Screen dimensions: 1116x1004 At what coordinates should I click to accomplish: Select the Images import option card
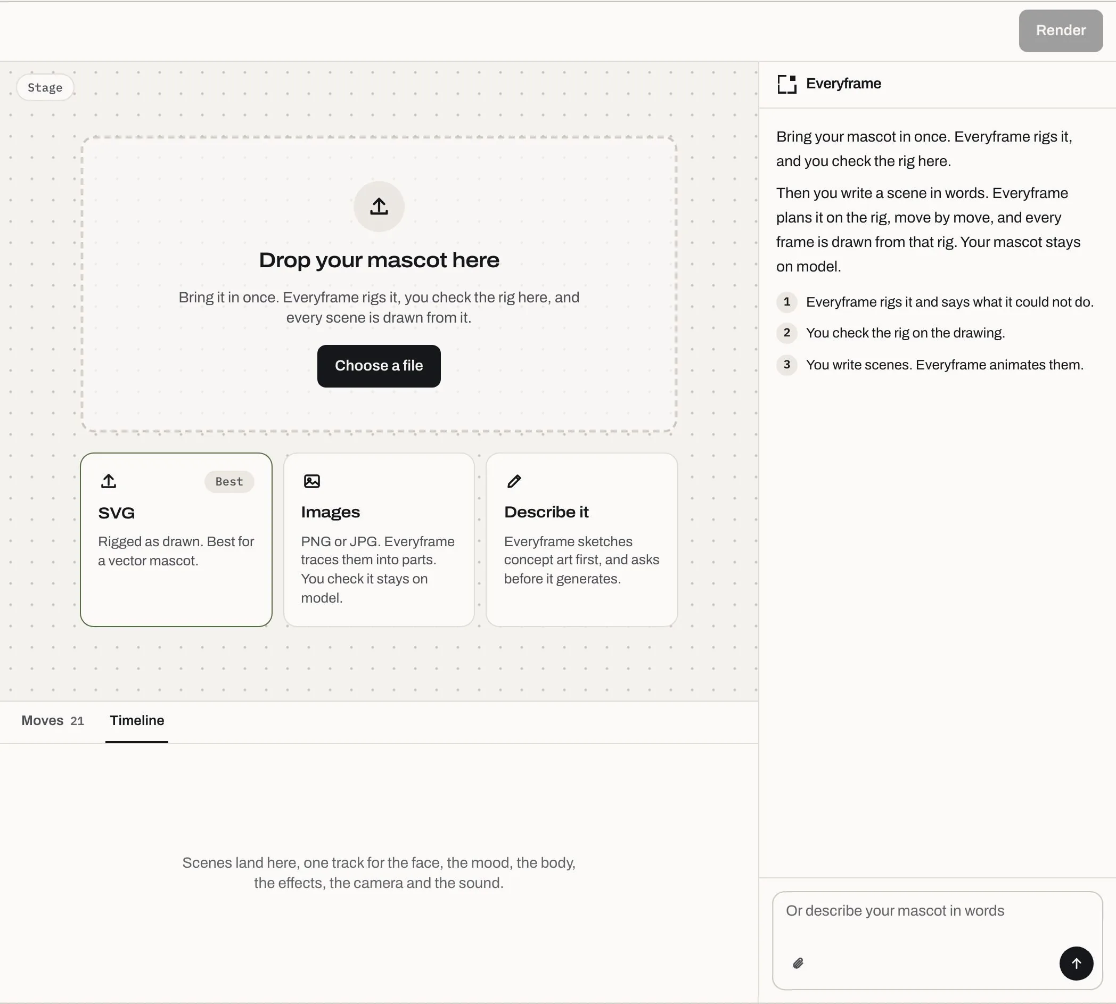click(x=379, y=539)
